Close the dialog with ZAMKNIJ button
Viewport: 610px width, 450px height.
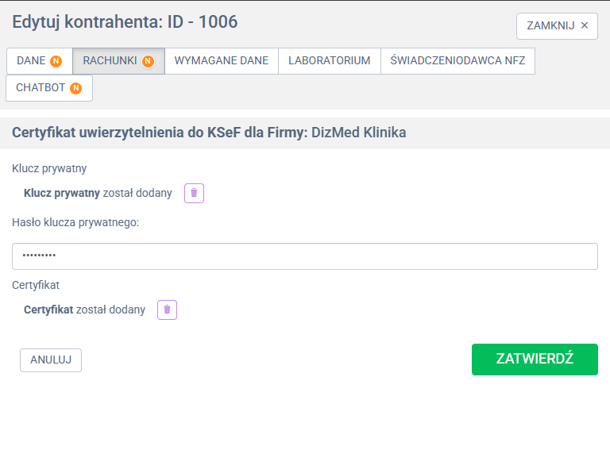[557, 25]
